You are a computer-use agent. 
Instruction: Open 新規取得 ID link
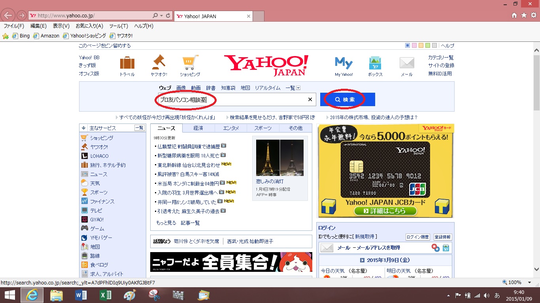pos(365,237)
